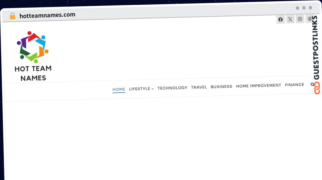Click the padlock icon in the address bar
The height and width of the screenshot is (180, 322).
pyautogui.click(x=12, y=16)
